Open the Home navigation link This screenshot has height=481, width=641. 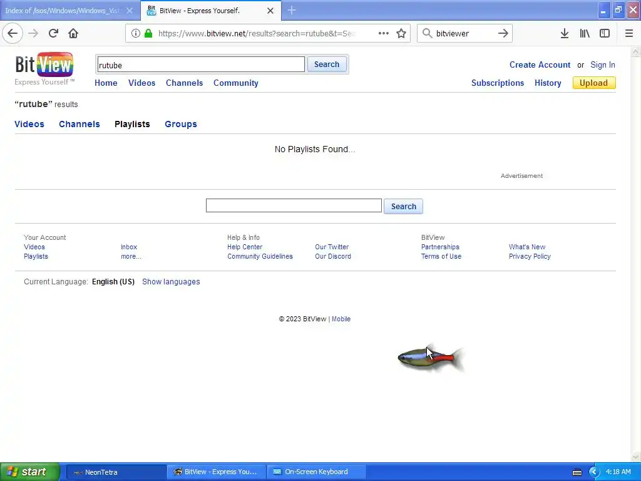point(106,83)
